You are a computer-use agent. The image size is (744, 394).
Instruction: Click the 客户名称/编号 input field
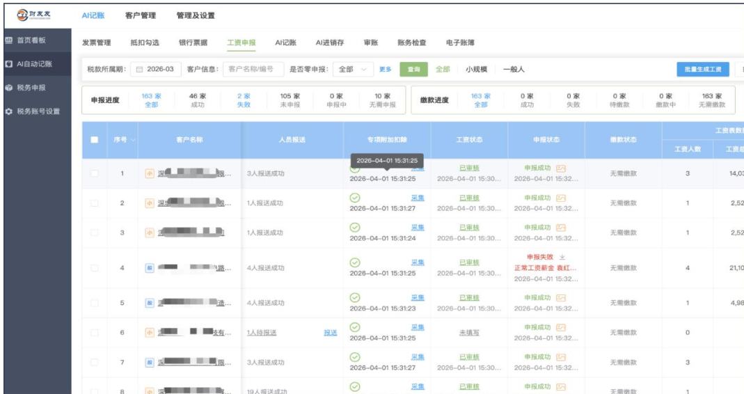pos(253,70)
